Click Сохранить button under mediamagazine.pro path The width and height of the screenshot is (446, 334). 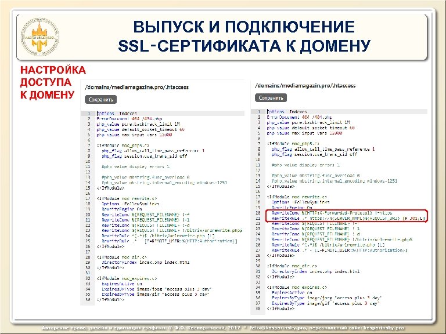coord(100,100)
